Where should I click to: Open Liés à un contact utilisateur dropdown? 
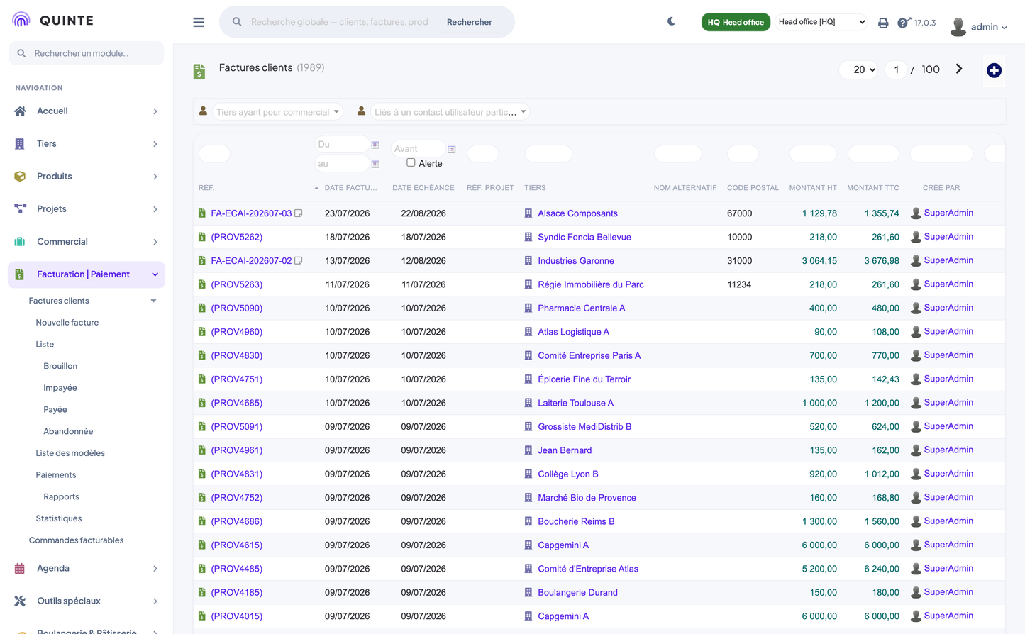(450, 112)
